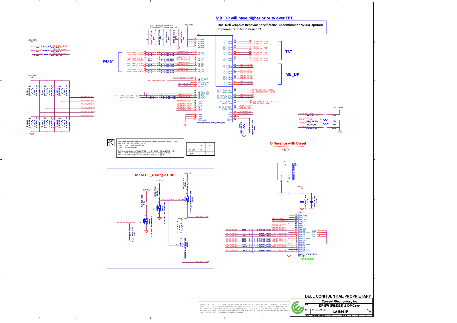Click 'DELL CONFIDENTIAL/PROPRIETARY' banner text
Viewport: 457px width, 323px height.
click(338, 296)
